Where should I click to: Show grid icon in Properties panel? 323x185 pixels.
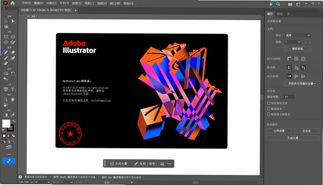[296, 59]
